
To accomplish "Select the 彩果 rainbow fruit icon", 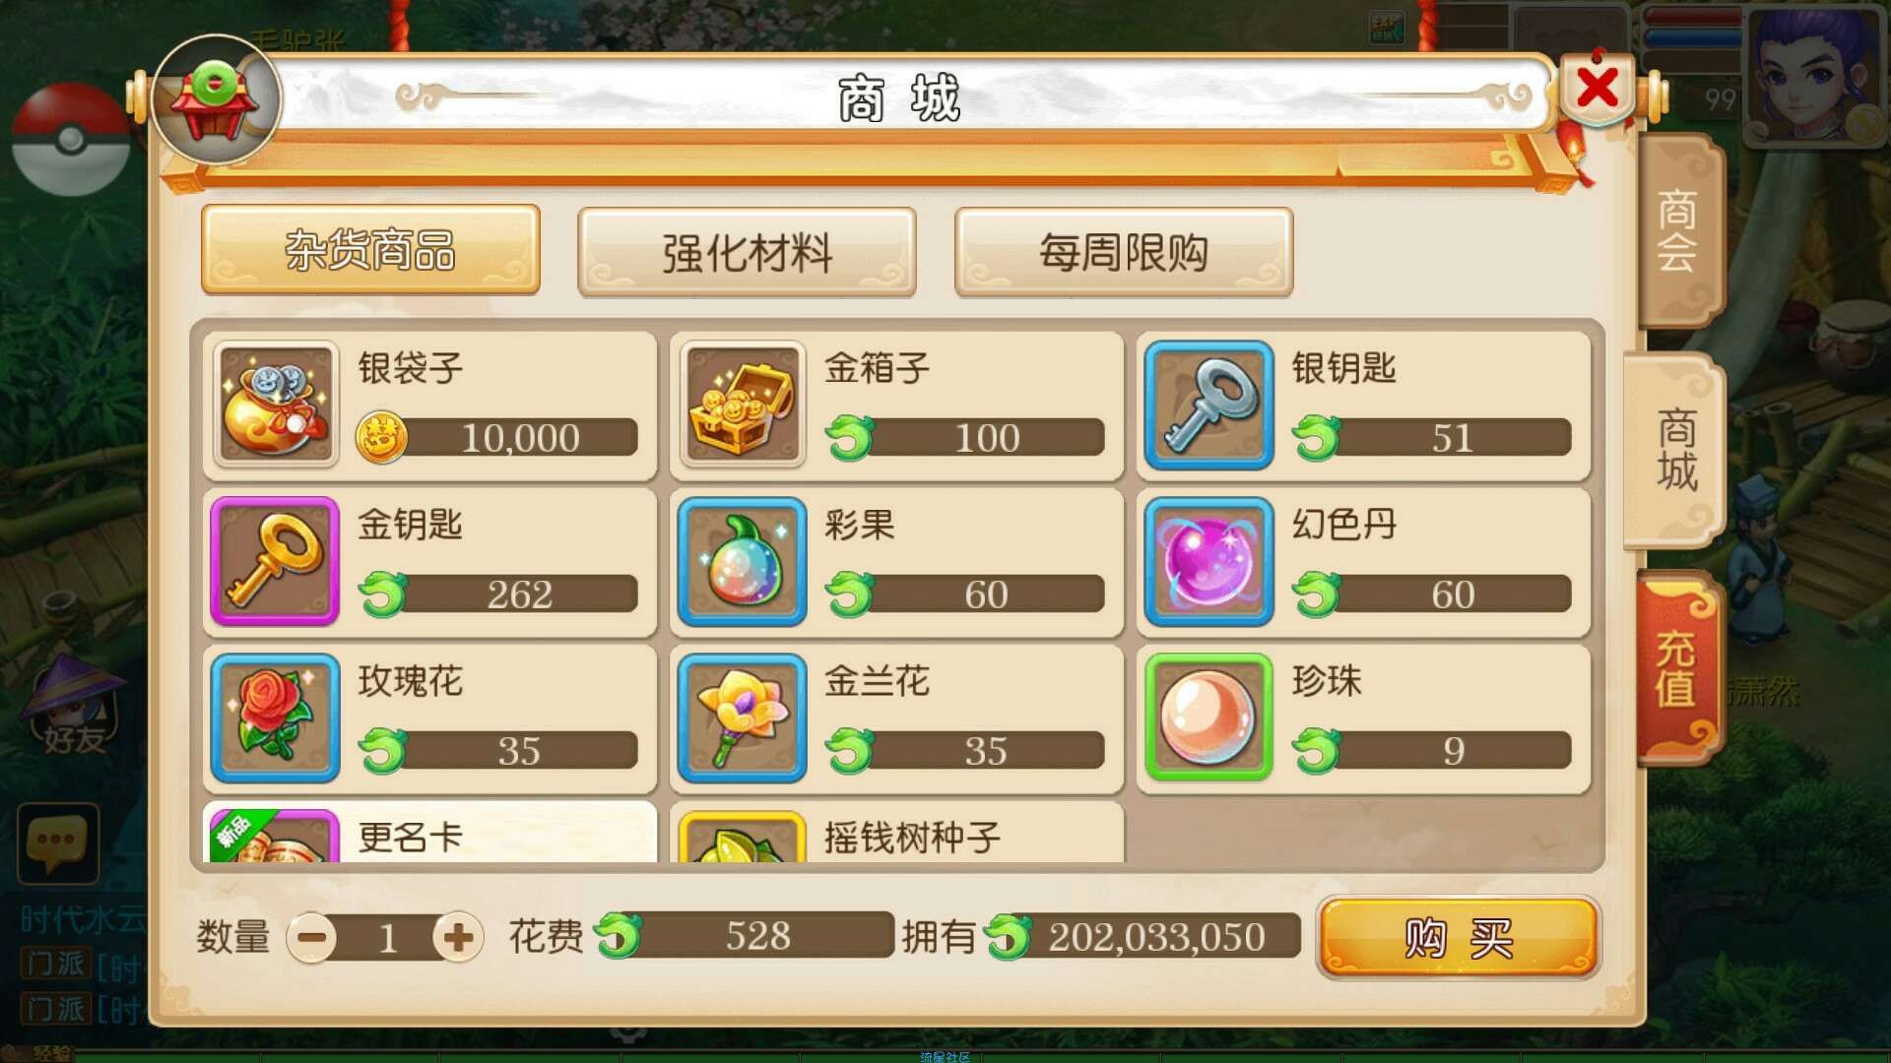I will pyautogui.click(x=743, y=561).
